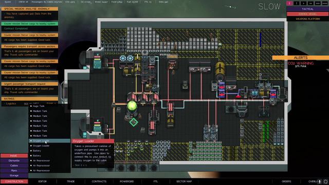329x185 pixels.
Task: Open the CONSTRUCTION tab
Action: click(x=14, y=181)
